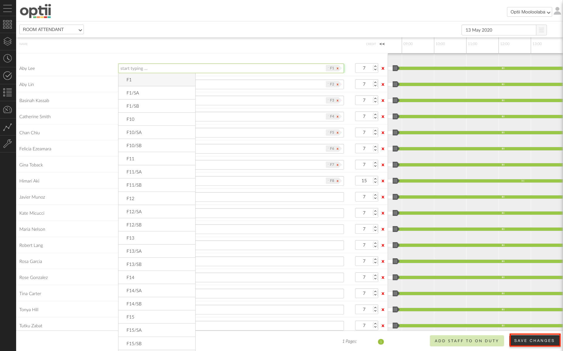Remove Tutku Zabat row with red X
This screenshot has width=563, height=351.
(x=383, y=326)
